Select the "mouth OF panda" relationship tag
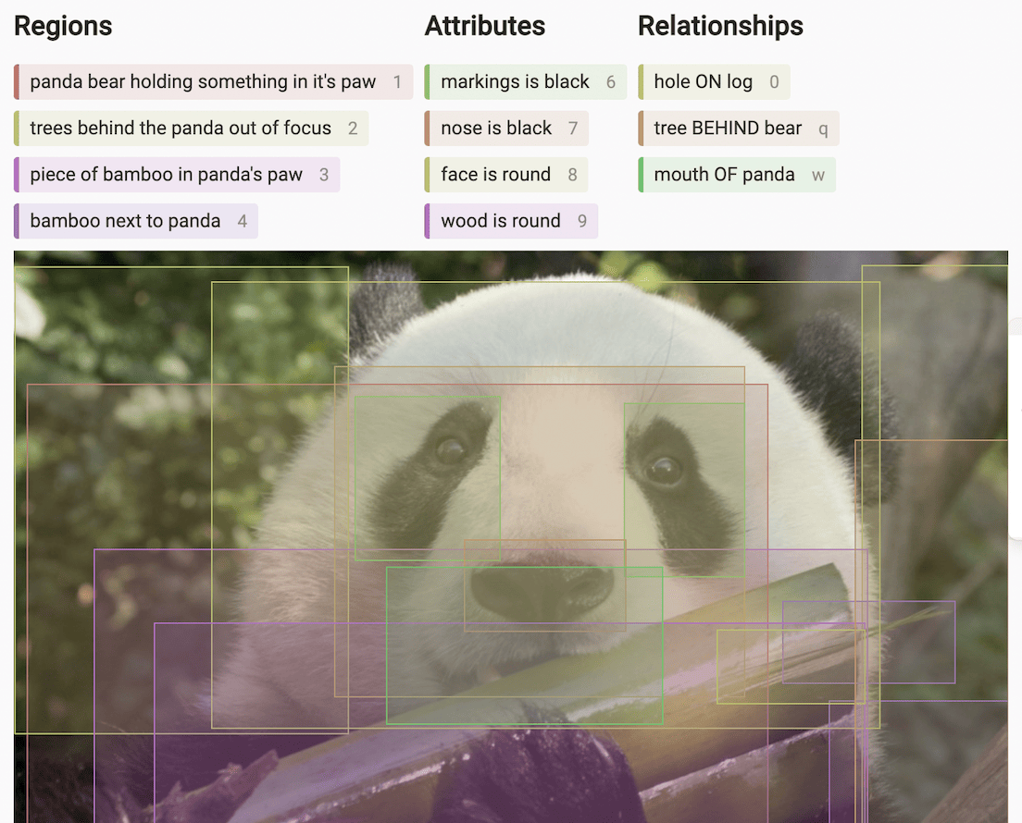This screenshot has width=1022, height=823. [x=736, y=174]
